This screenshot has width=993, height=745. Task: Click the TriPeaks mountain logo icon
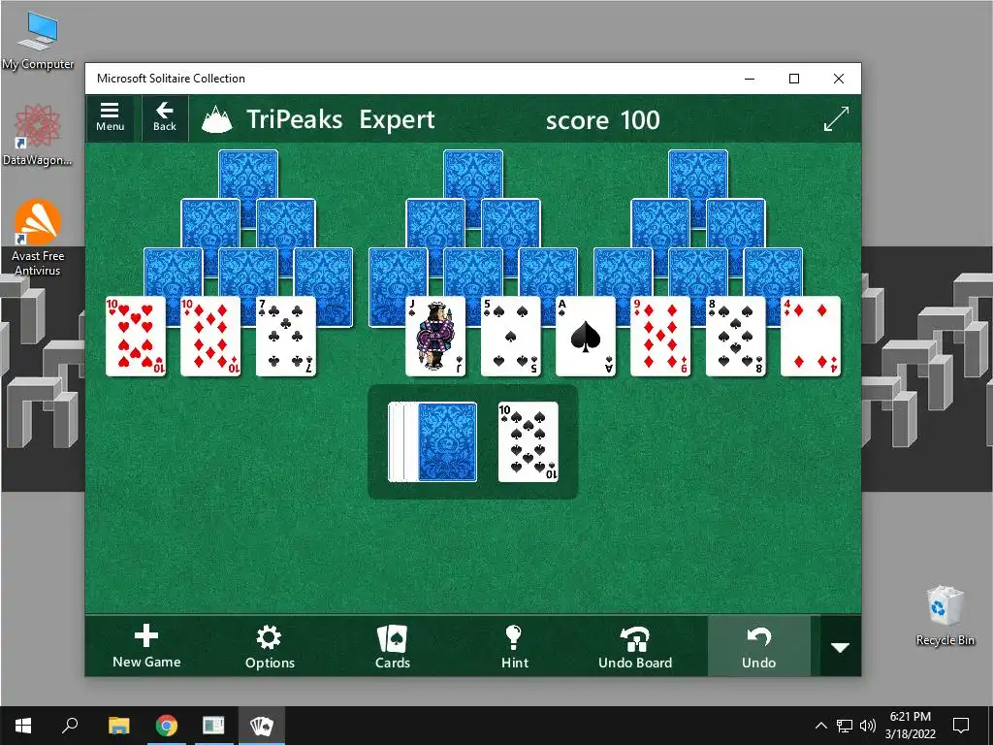coord(216,119)
